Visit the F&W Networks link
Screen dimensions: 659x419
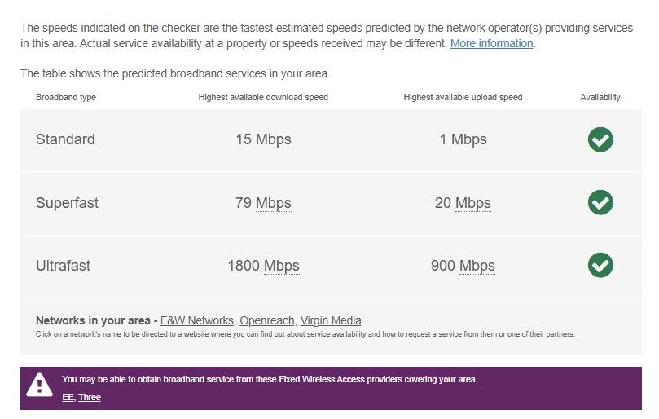tap(197, 320)
